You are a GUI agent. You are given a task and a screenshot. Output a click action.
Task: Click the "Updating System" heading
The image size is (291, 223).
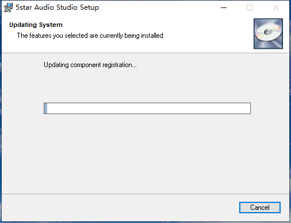[36, 25]
